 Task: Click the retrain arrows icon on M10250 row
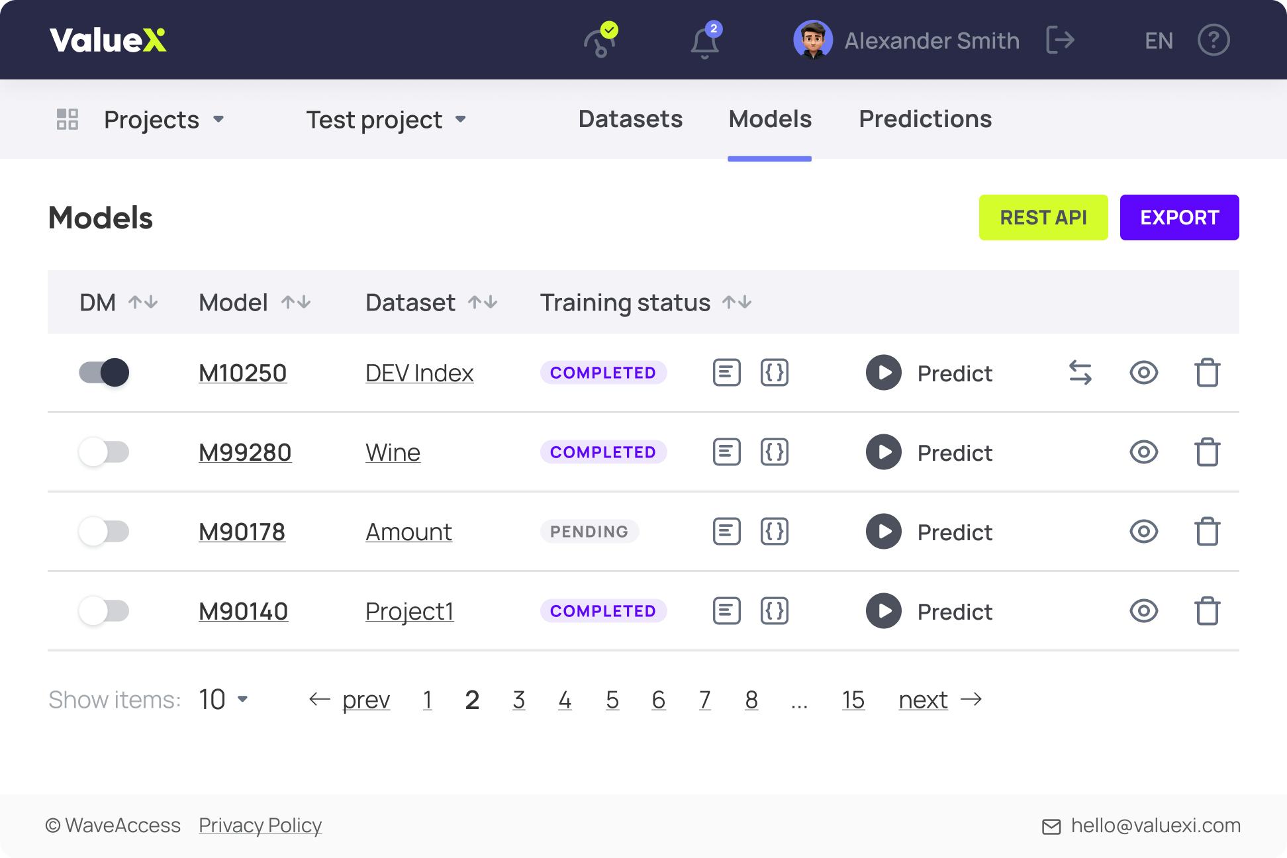coord(1081,373)
